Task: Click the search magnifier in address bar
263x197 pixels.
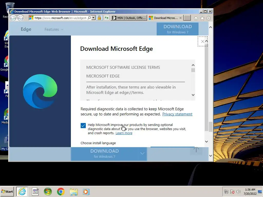Action: [x=90, y=18]
